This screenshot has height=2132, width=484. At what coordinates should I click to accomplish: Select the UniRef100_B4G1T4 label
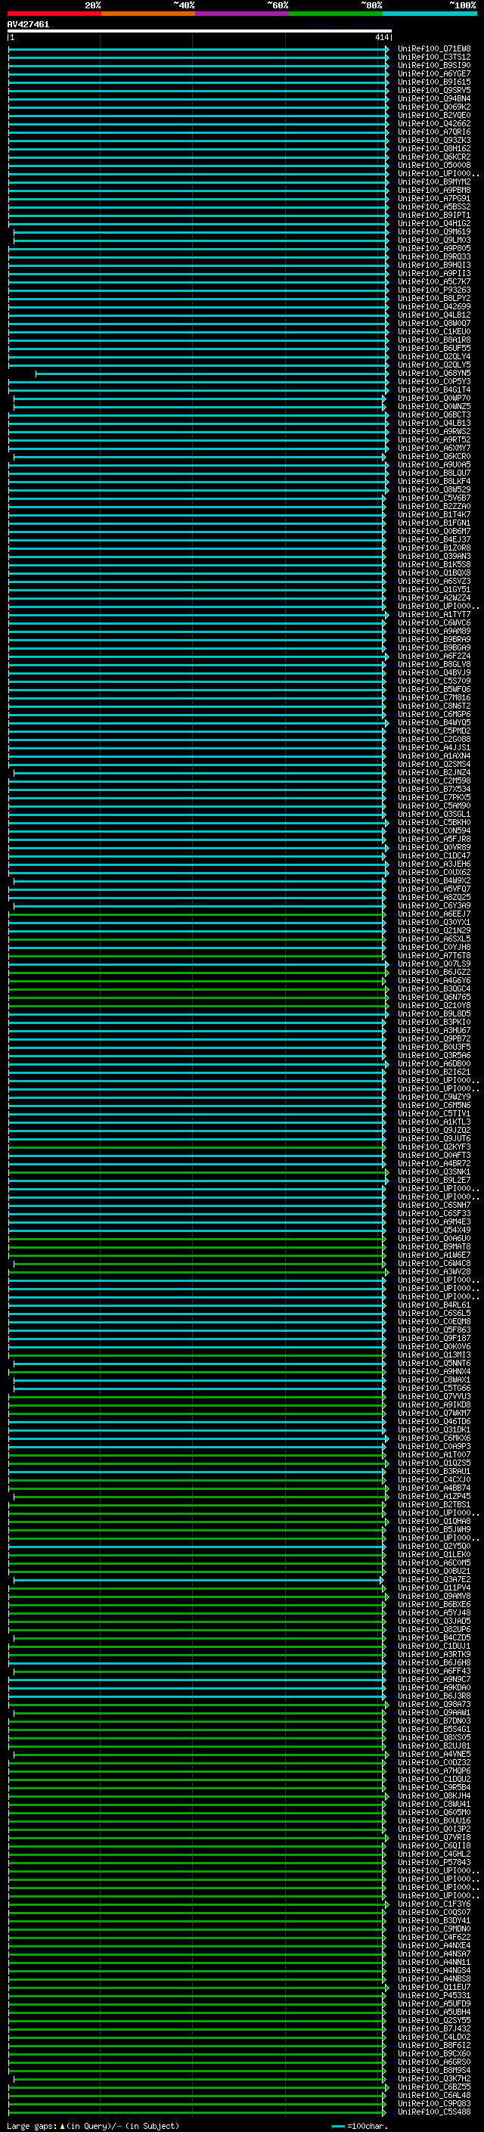point(433,389)
